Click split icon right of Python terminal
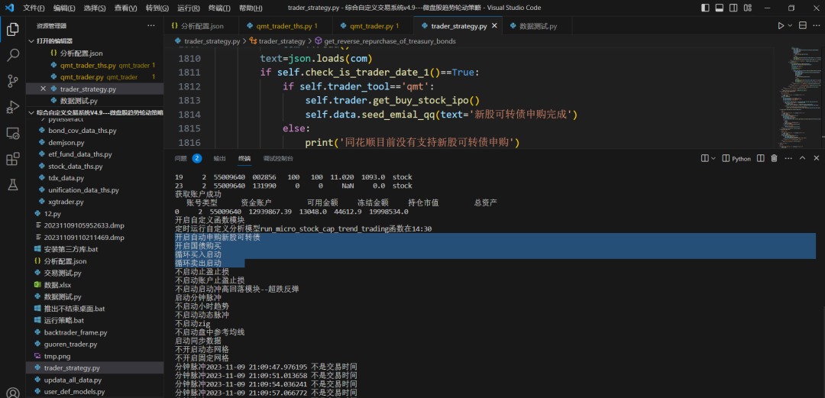 (761, 158)
